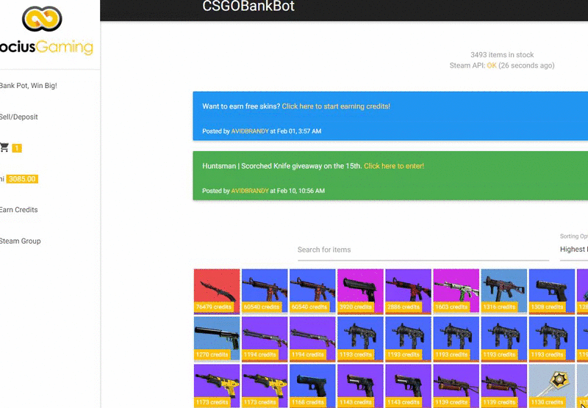Open the Bank Pot, Win Big! page
This screenshot has height=408, width=588.
coord(29,86)
